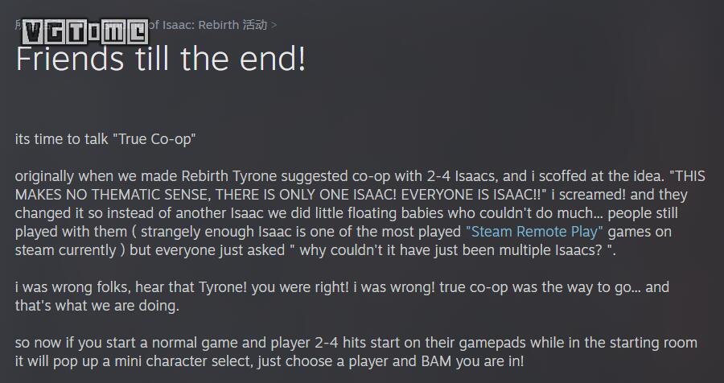Open the "Steam Remote Play" hyperlink
The width and height of the screenshot is (724, 383).
click(534, 232)
